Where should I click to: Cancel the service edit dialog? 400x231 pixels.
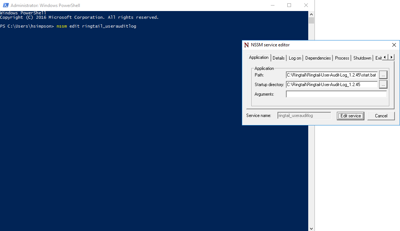[381, 116]
